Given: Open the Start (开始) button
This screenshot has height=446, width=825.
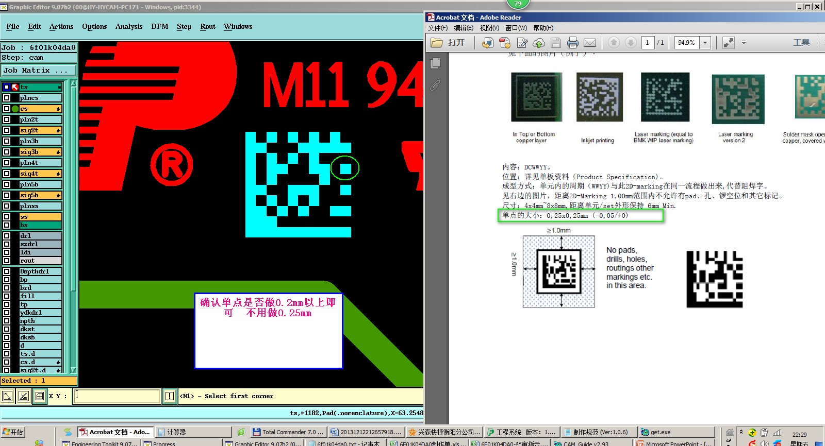Looking at the screenshot, I should point(13,432).
